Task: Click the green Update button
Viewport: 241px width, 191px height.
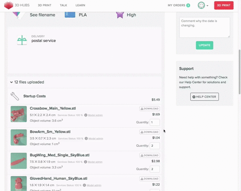Action: 204,45
